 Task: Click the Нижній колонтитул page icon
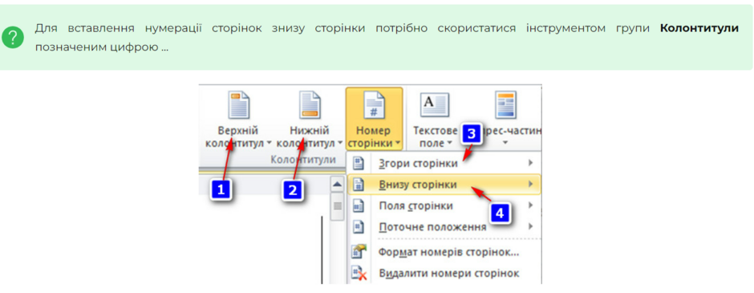click(x=310, y=104)
